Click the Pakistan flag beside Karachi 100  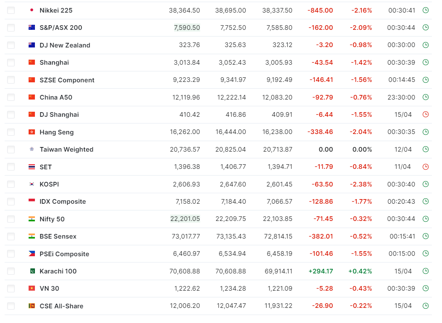pyautogui.click(x=32, y=271)
